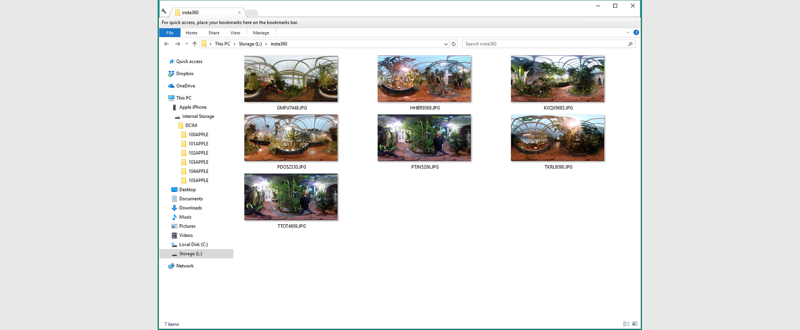
Task: Switch to details view in status bar
Action: coord(626,324)
